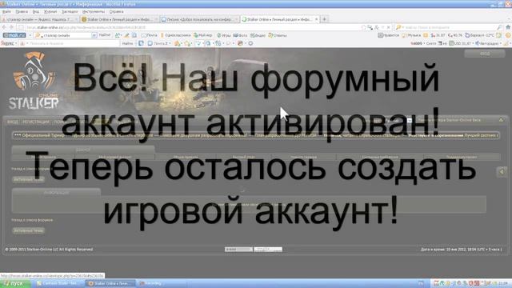Open the 'Мой игровой аккаунт' page tab
Screen dimensions: 512x288
(x=115, y=157)
